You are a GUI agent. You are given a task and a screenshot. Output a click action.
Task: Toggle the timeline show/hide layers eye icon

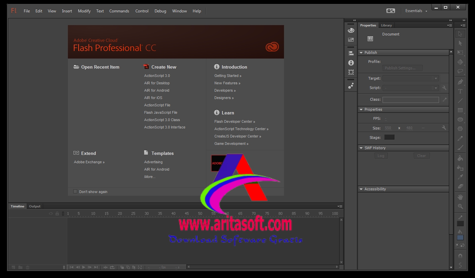(51, 213)
